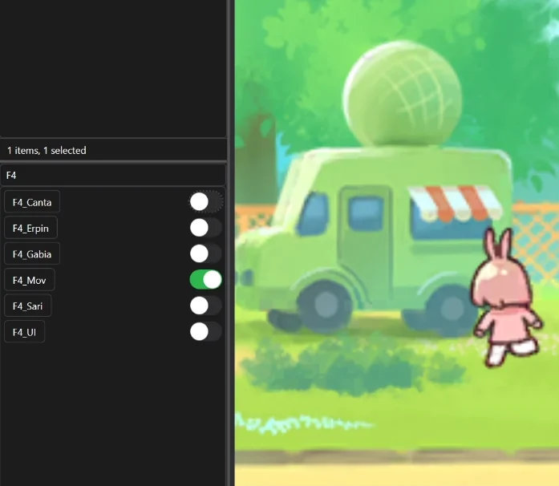Enable the F4_Canta toggle switch
Screen dimensions: 559x486
coord(205,202)
